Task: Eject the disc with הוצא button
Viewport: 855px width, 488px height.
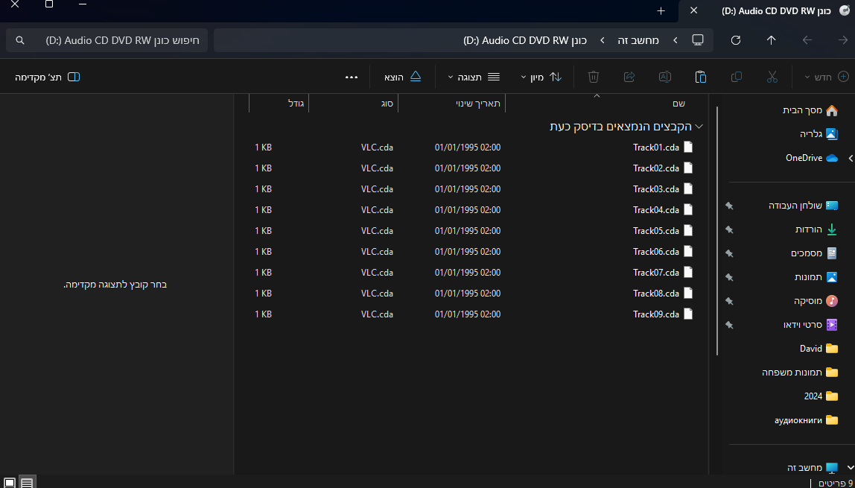Action: (x=403, y=77)
